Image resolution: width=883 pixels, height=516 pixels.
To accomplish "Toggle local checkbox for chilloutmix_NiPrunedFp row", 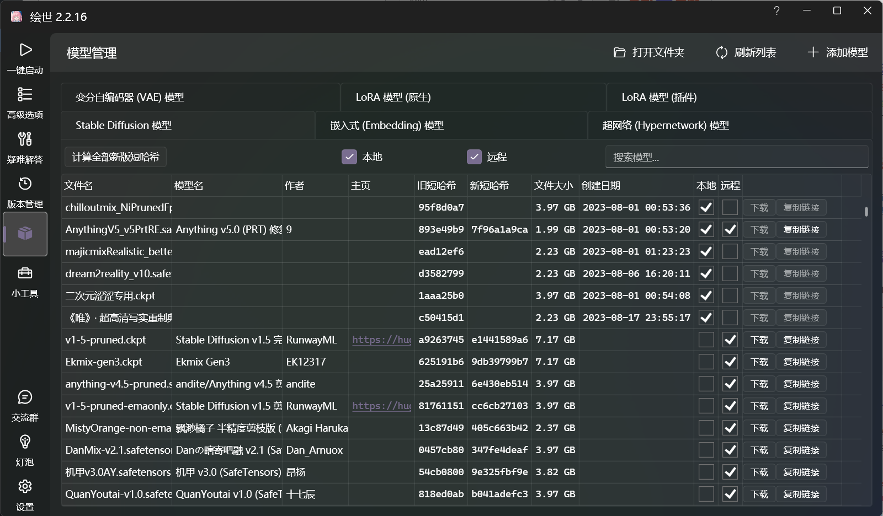I will pos(706,207).
